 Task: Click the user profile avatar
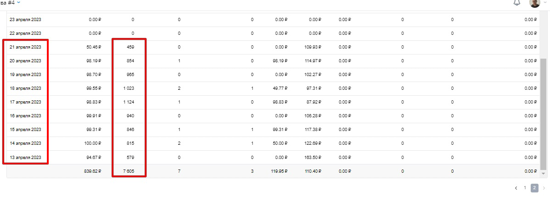[534, 3]
